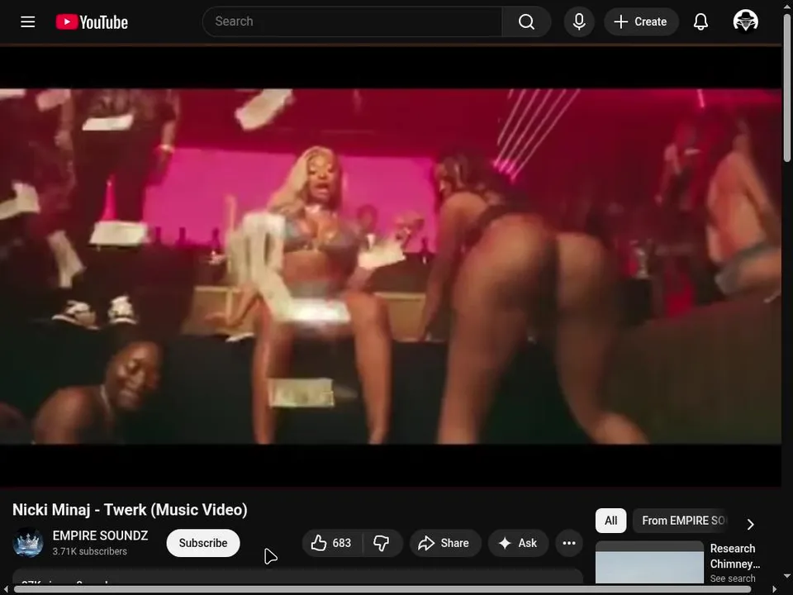Image resolution: width=793 pixels, height=595 pixels.
Task: Share this video
Action: point(445,543)
